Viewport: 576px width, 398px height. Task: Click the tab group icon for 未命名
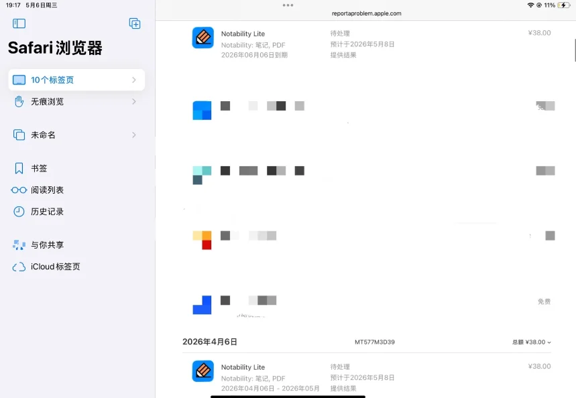(x=19, y=135)
